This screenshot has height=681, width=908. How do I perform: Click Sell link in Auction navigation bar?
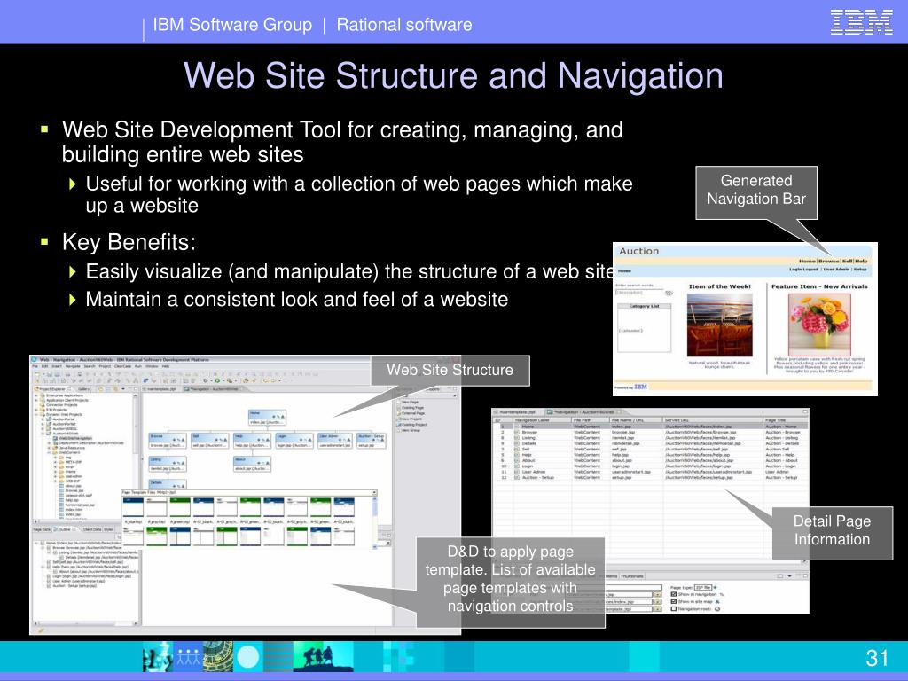847,262
